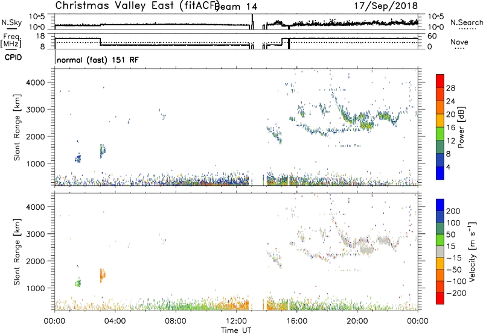Click the '20:00' time tick label
This screenshot has height=334, width=483.
tap(357, 321)
